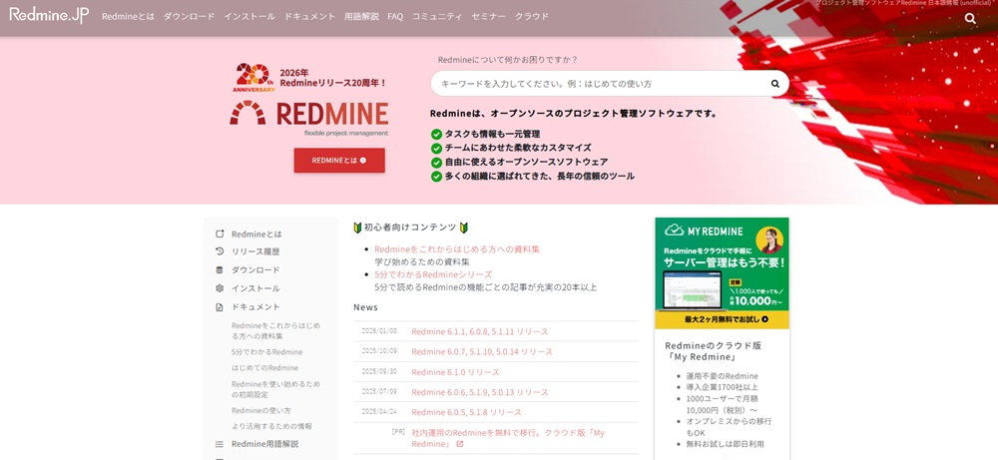Screen dimensions: 998x460
Task: Open セミナー in the top navigation
Action: pos(489,17)
